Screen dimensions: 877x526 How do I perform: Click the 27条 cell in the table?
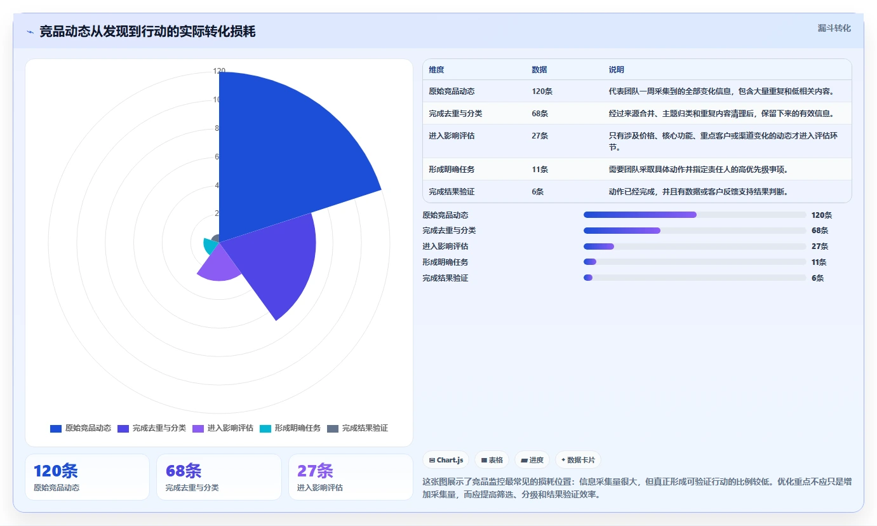coord(540,136)
